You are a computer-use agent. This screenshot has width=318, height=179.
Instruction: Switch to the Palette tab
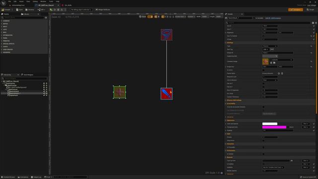pos(5,14)
